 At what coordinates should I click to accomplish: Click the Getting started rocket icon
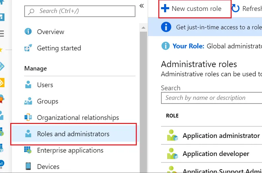(x=28, y=48)
